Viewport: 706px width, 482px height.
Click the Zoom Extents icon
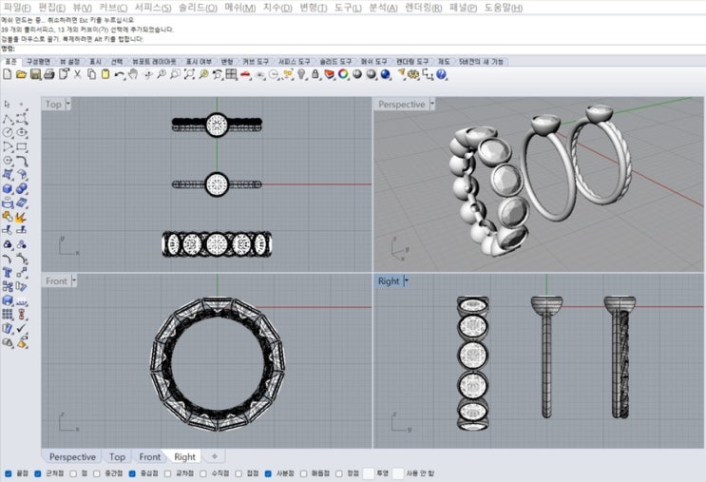tap(189, 74)
